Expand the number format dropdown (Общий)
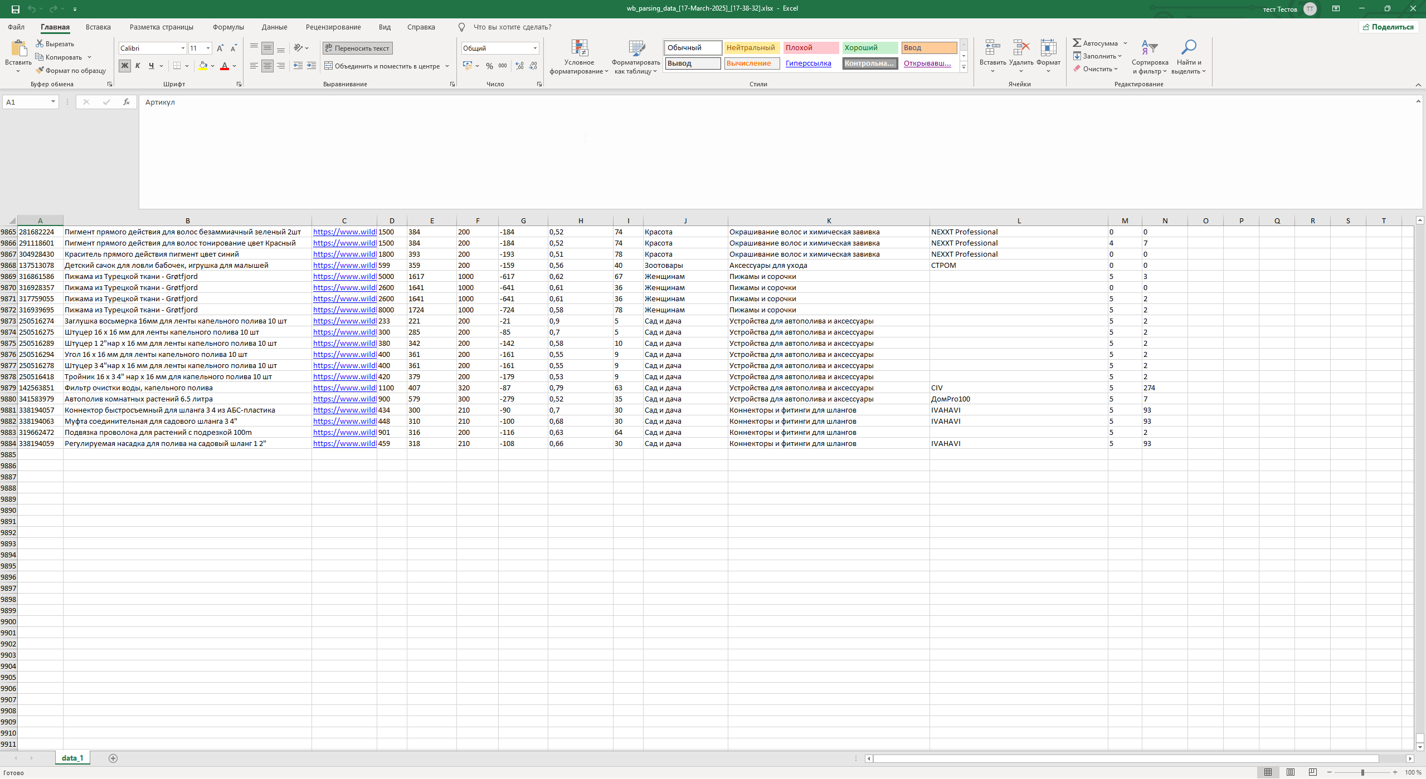Image resolution: width=1426 pixels, height=779 pixels. coord(535,48)
